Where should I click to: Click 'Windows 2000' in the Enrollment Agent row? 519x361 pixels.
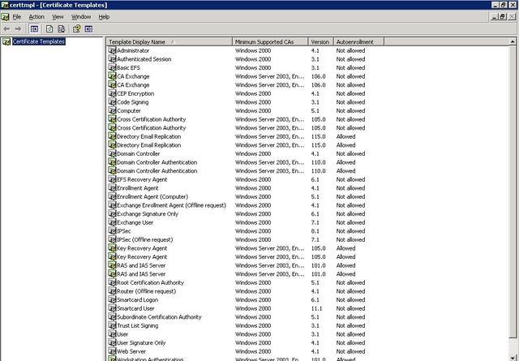coord(253,188)
